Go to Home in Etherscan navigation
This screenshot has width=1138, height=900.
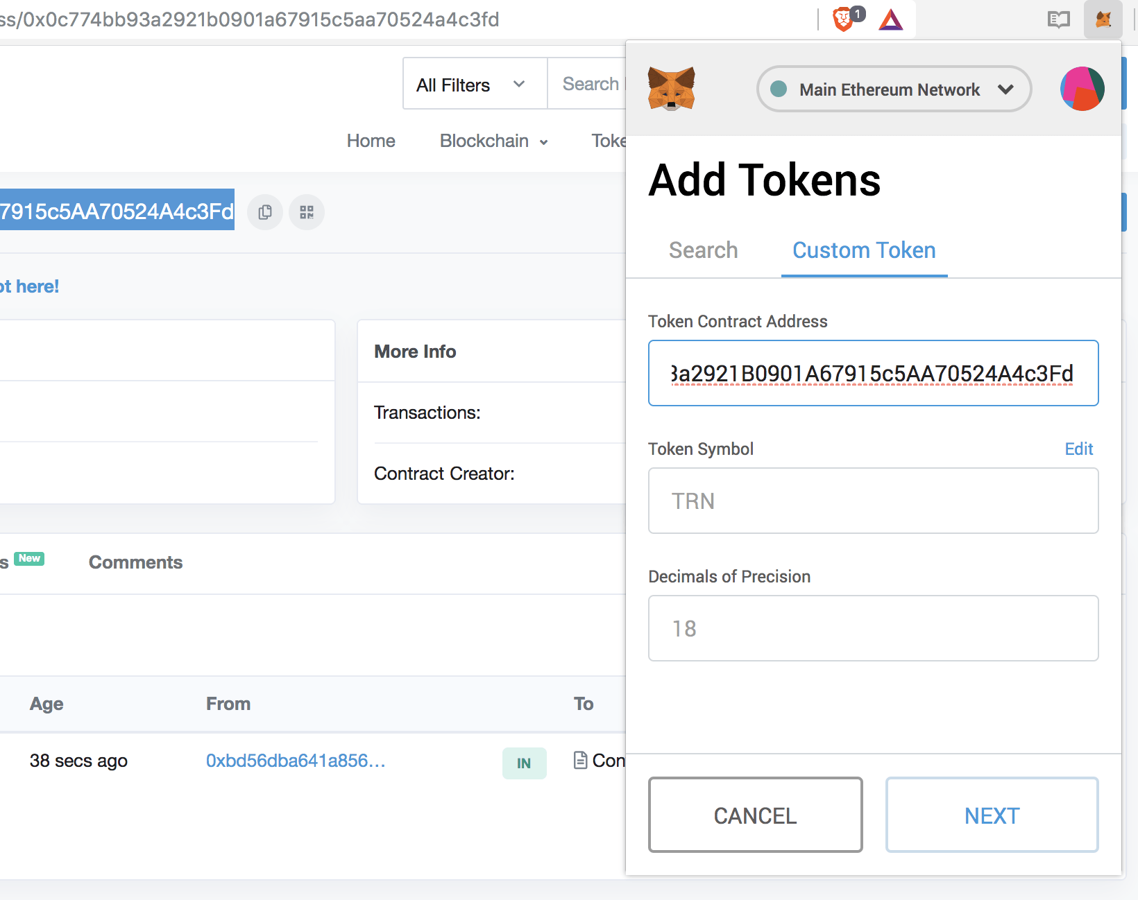point(371,141)
